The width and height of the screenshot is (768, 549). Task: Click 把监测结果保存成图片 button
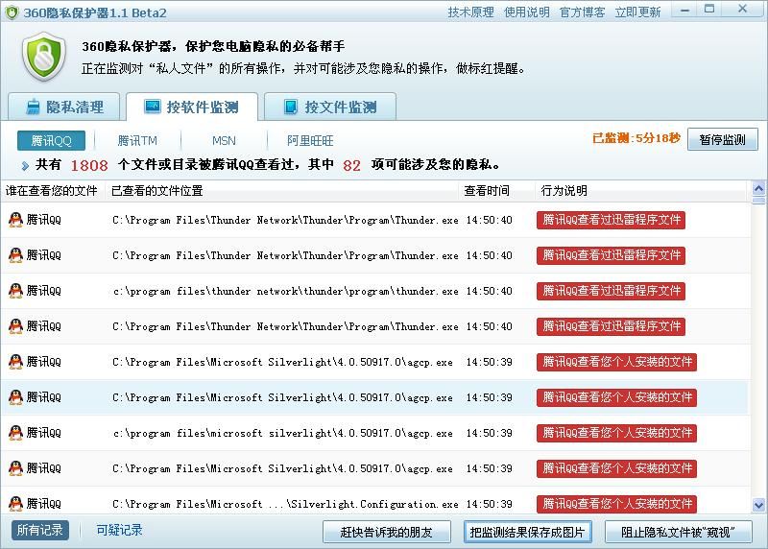[527, 532]
